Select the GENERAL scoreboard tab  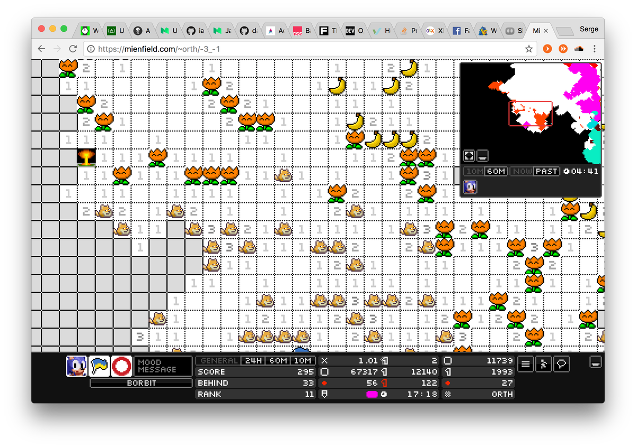219,361
